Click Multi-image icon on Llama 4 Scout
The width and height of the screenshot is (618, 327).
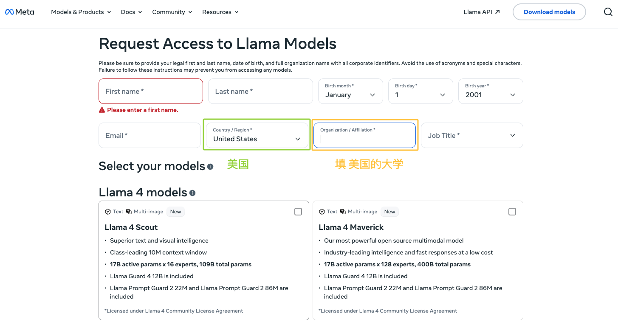129,212
